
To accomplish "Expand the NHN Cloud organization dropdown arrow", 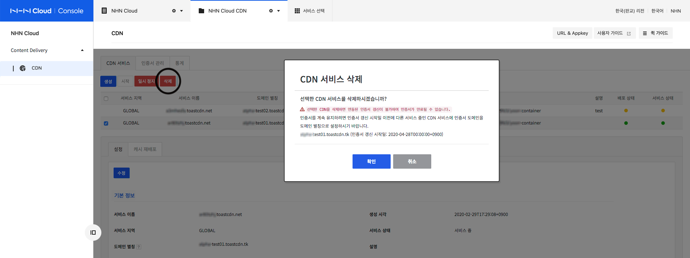I will point(181,11).
